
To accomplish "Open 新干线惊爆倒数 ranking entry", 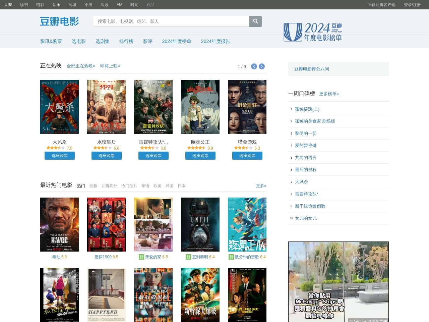I will tap(310, 206).
